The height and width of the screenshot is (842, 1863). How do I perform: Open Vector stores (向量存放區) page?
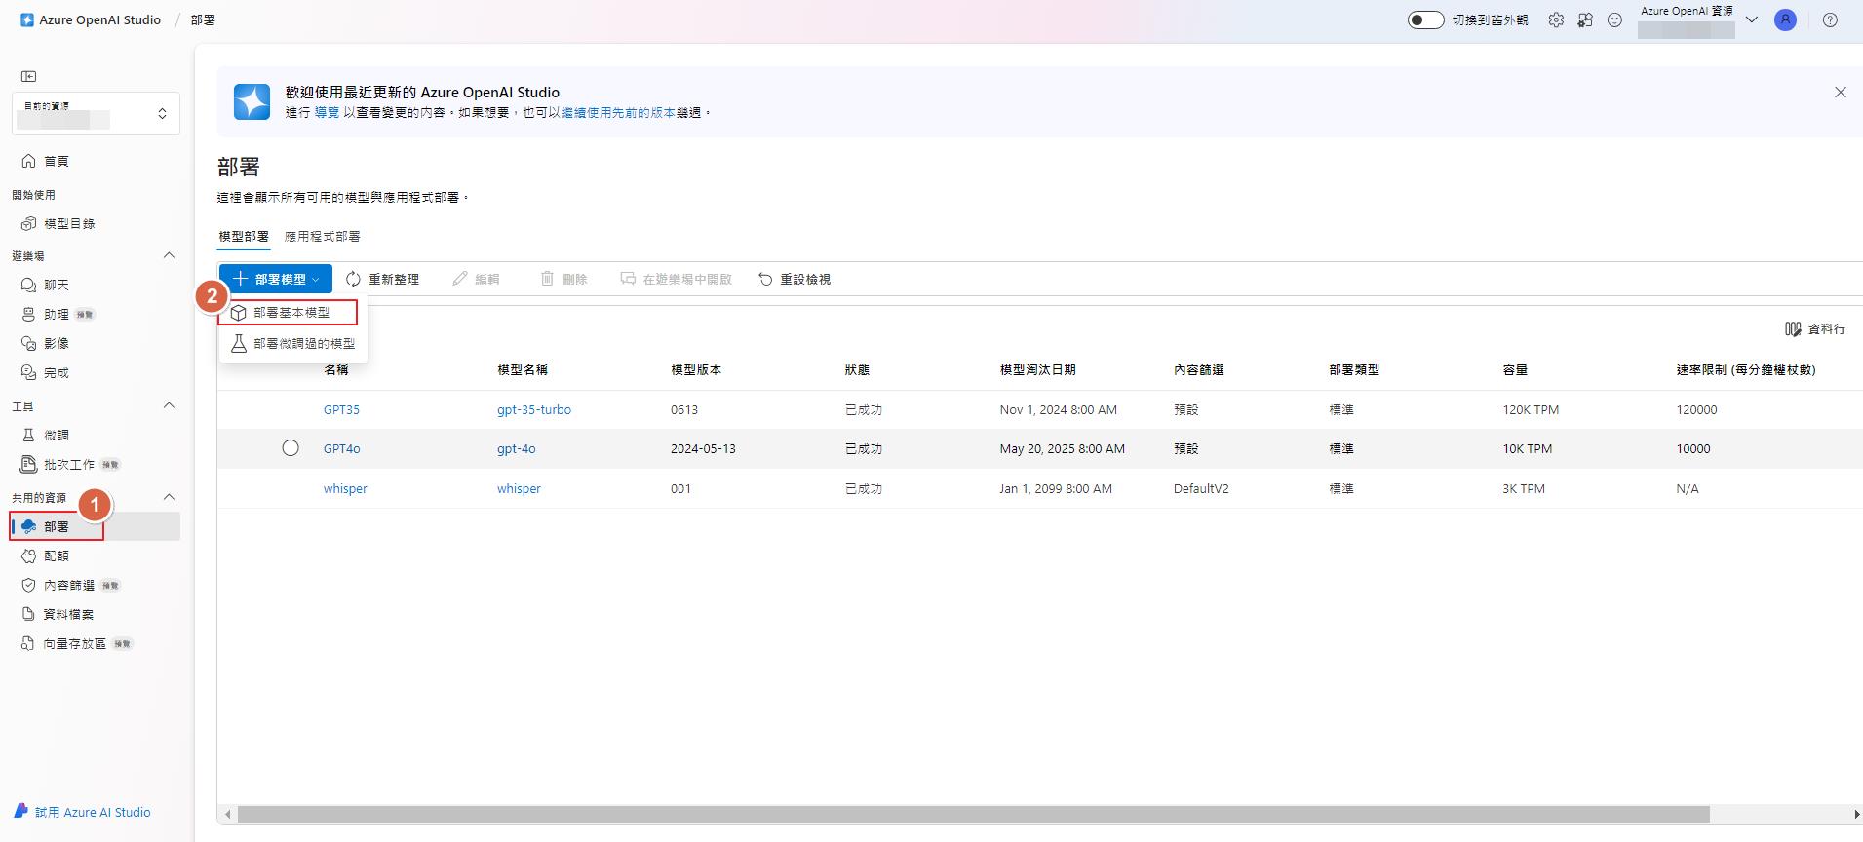pos(76,643)
